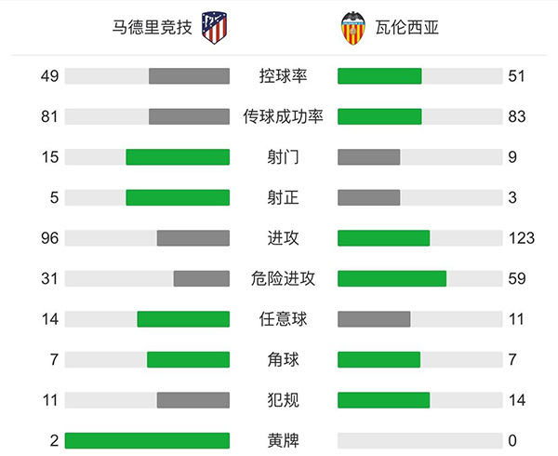Click the 任意球 stat label
558x456 pixels.
[283, 319]
